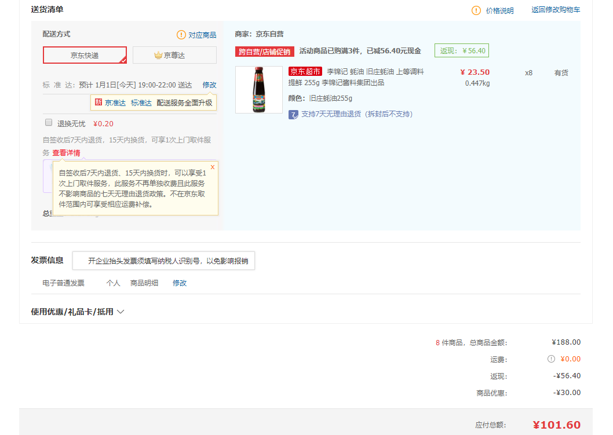This screenshot has height=435, width=613.
Task: Click the quantity text x8
Action: (x=528, y=73)
